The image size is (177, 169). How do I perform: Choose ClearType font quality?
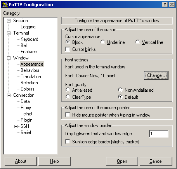[68, 97]
